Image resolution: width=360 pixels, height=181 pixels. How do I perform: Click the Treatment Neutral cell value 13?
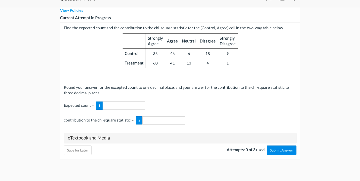click(189, 63)
